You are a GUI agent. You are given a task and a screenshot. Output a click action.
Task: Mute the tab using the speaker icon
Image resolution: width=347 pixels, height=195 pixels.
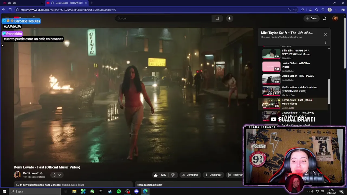click(52, 3)
